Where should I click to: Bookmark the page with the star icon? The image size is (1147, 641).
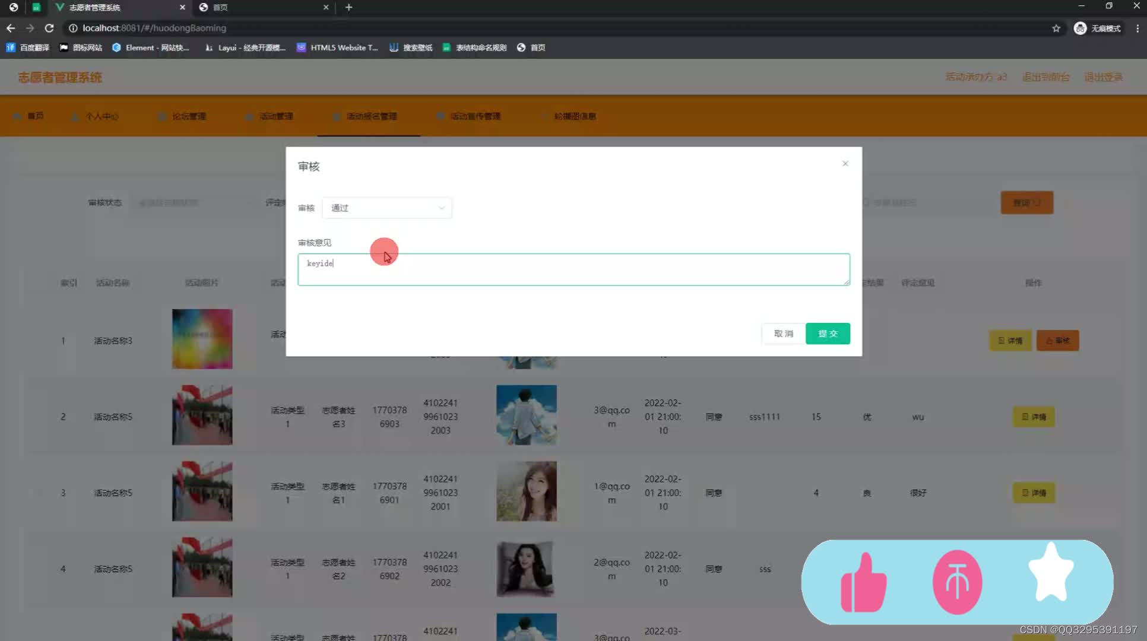(x=1056, y=28)
